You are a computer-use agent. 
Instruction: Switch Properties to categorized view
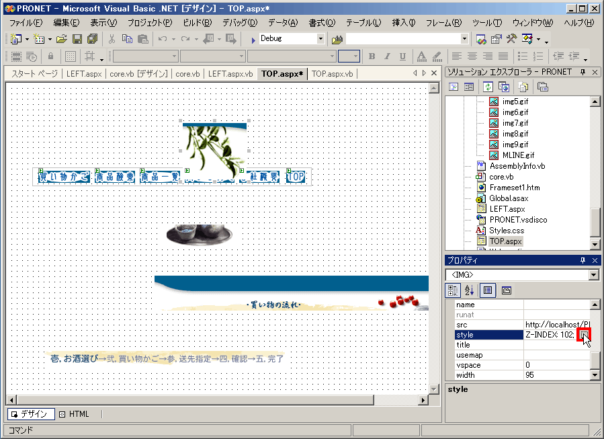pos(453,290)
